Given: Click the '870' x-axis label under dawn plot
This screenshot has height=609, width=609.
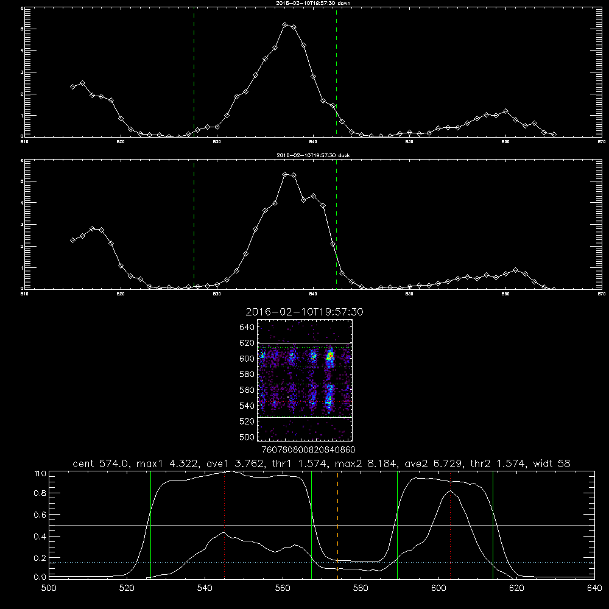Looking at the screenshot, I should [602, 142].
